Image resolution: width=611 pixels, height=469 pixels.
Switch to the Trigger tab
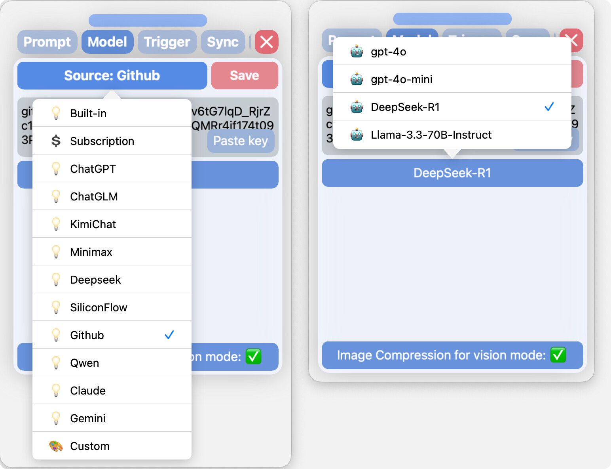click(x=167, y=42)
